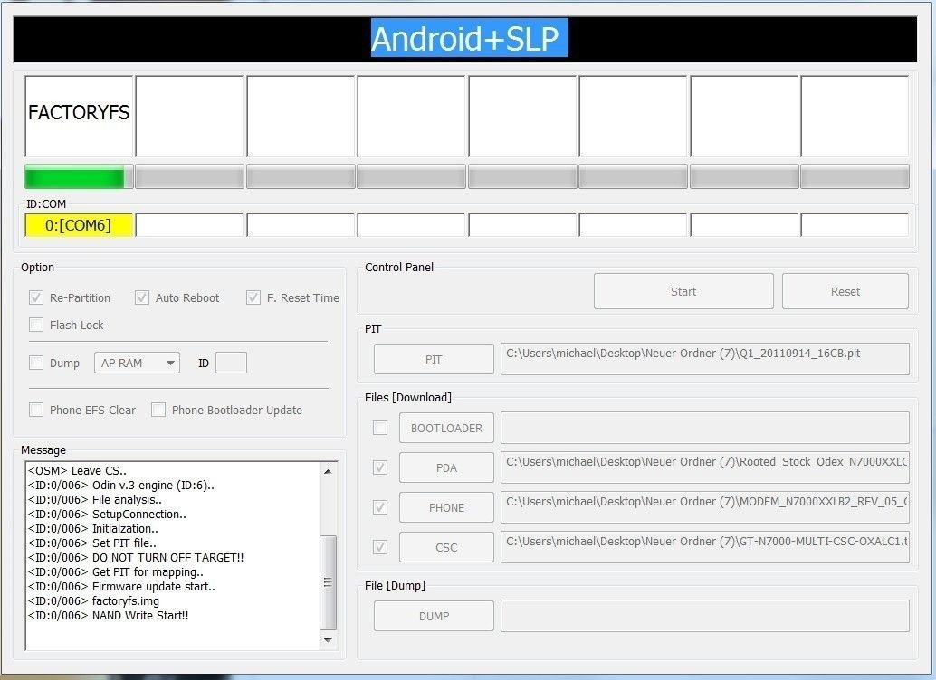Click the DUMP file button
936x680 pixels.
pos(434,616)
